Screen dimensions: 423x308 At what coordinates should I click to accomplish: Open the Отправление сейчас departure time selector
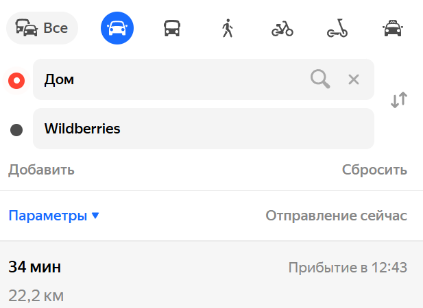point(336,216)
